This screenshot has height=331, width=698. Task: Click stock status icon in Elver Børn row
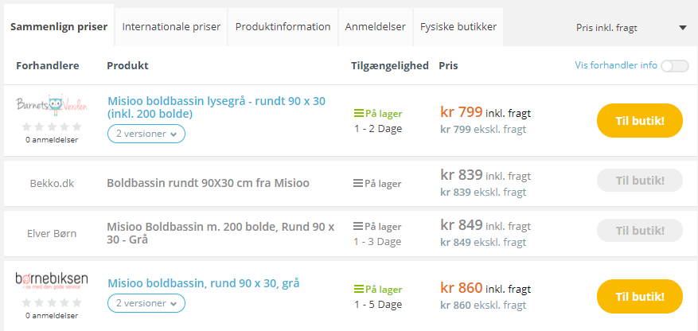pos(359,227)
